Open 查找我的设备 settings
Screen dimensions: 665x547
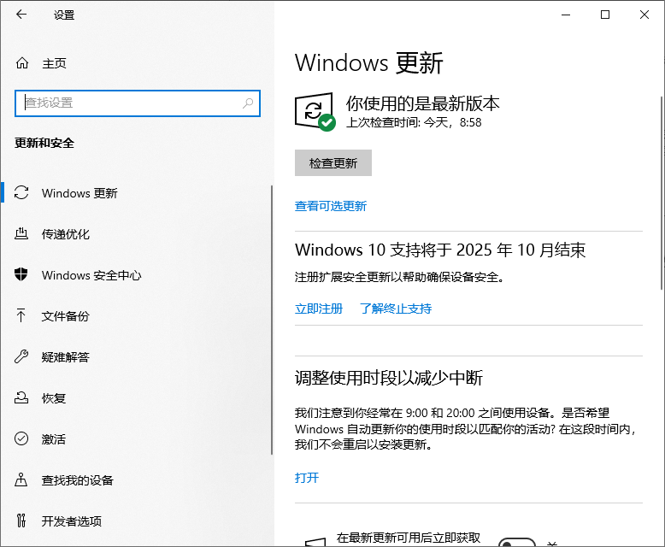click(77, 480)
